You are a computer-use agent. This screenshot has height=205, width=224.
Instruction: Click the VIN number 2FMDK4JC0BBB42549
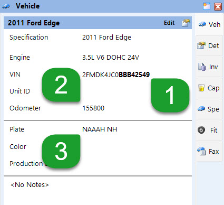[116, 74]
